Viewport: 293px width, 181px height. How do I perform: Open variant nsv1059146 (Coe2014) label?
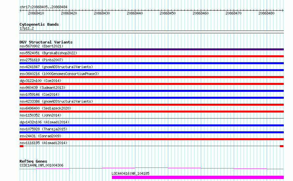coord(40,94)
